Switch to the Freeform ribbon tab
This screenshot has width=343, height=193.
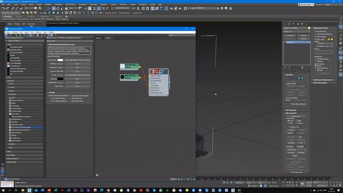click(x=19, y=17)
